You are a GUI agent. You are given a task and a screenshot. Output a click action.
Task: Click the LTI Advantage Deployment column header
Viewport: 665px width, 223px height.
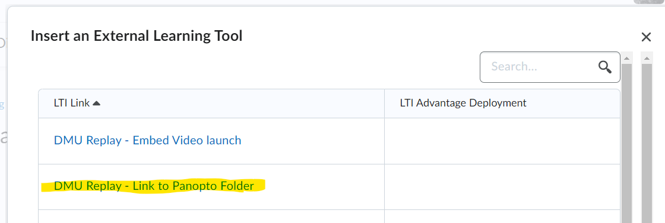click(463, 103)
